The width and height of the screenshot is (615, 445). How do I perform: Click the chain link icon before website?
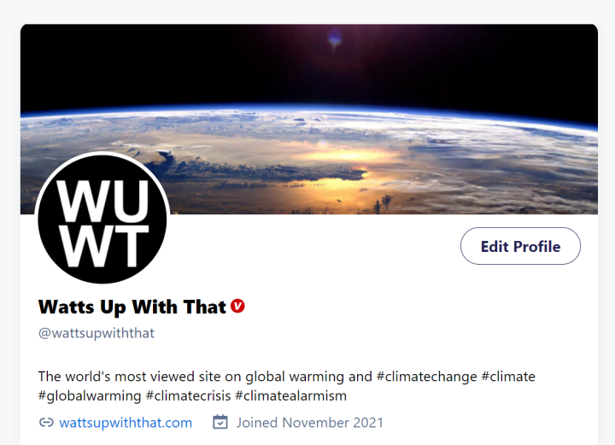46,422
